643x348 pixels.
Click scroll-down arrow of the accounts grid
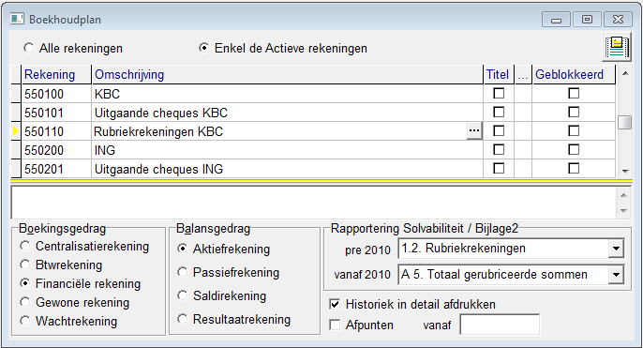coord(625,171)
